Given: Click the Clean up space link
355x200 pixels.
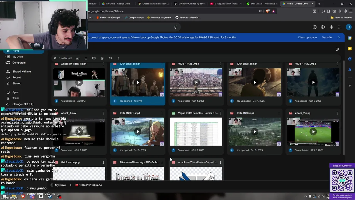Looking at the screenshot, I should (307, 37).
